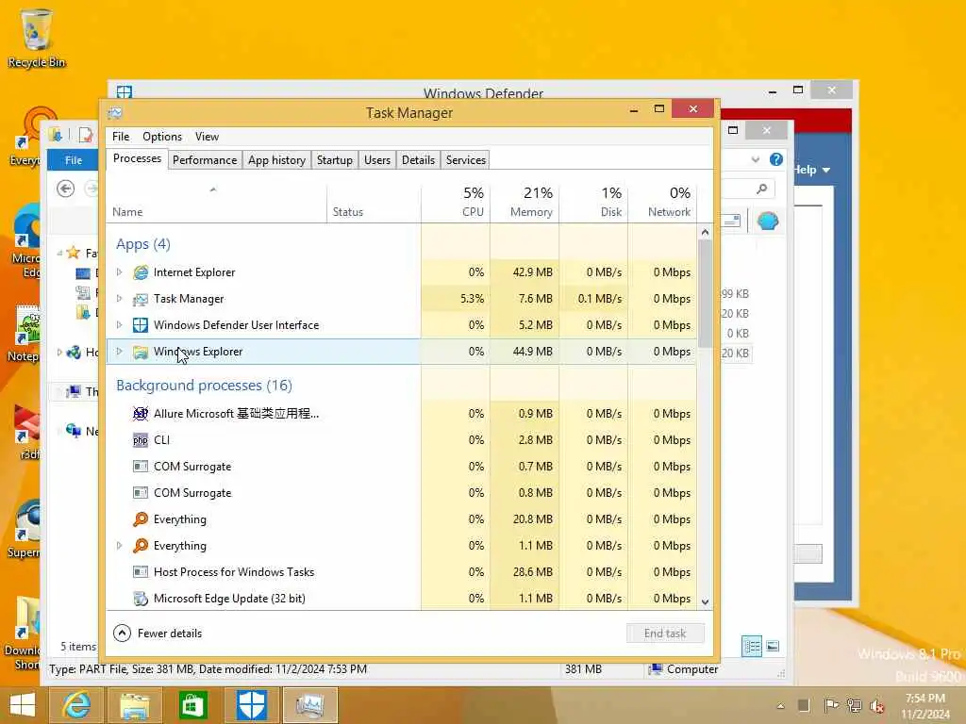Expand the Windows Explorer process group

120,351
